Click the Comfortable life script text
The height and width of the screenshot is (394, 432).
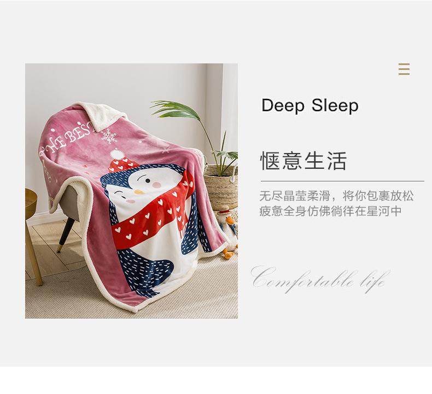point(320,279)
